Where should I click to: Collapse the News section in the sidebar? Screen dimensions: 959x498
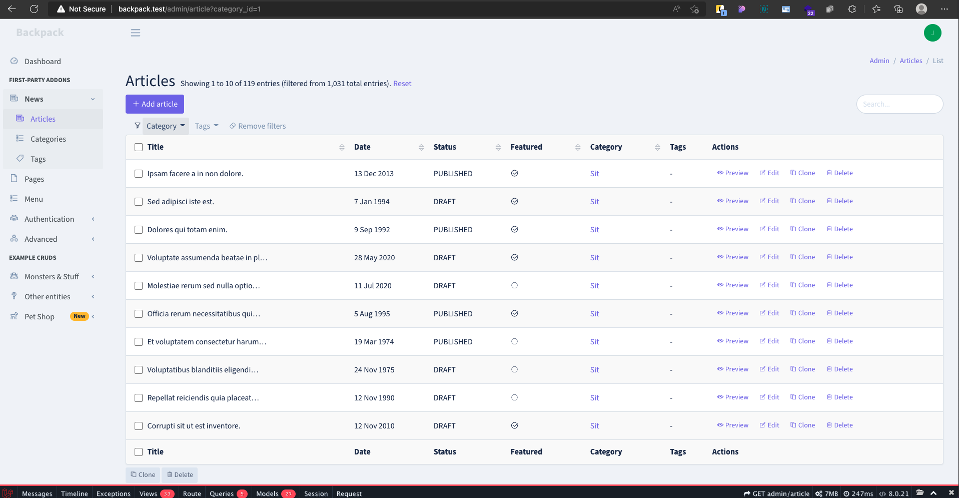point(92,99)
